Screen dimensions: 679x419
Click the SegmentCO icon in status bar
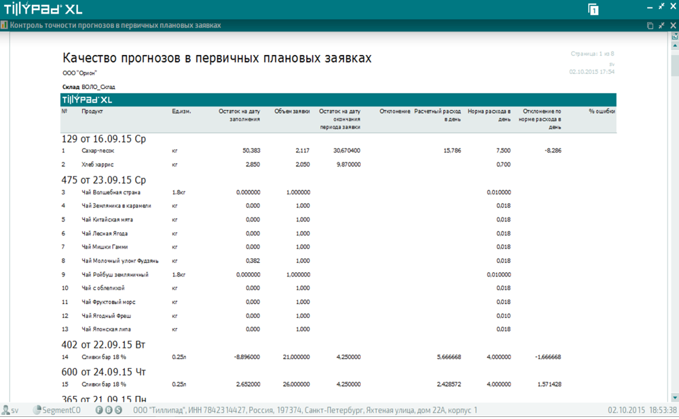click(37, 410)
